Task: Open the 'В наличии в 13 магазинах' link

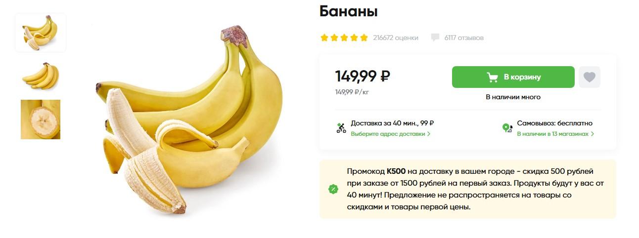Action: pyautogui.click(x=553, y=134)
